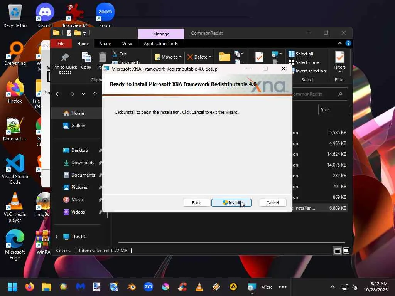Viewport: 395px width, 296px height.
Task: Open Music in navigation pane
Action: click(x=77, y=200)
